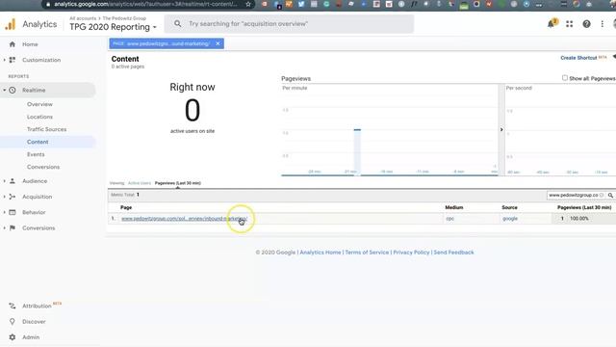Click the Twitter extension icon in browser toolbar

click(301, 4)
